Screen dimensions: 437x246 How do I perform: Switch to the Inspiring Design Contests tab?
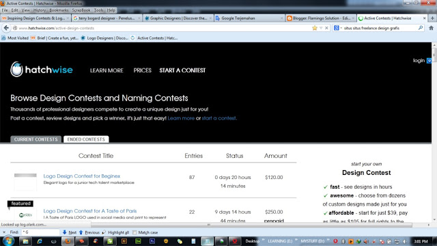tap(35, 18)
